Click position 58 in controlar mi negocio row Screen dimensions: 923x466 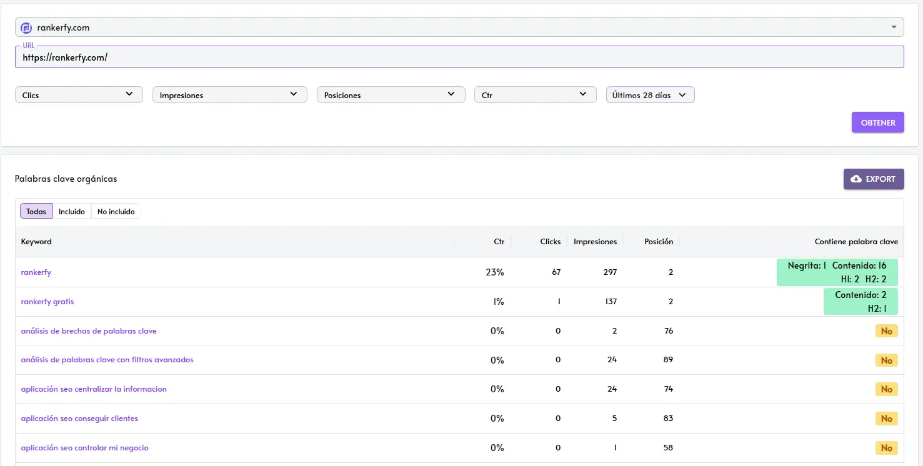[x=669, y=448]
